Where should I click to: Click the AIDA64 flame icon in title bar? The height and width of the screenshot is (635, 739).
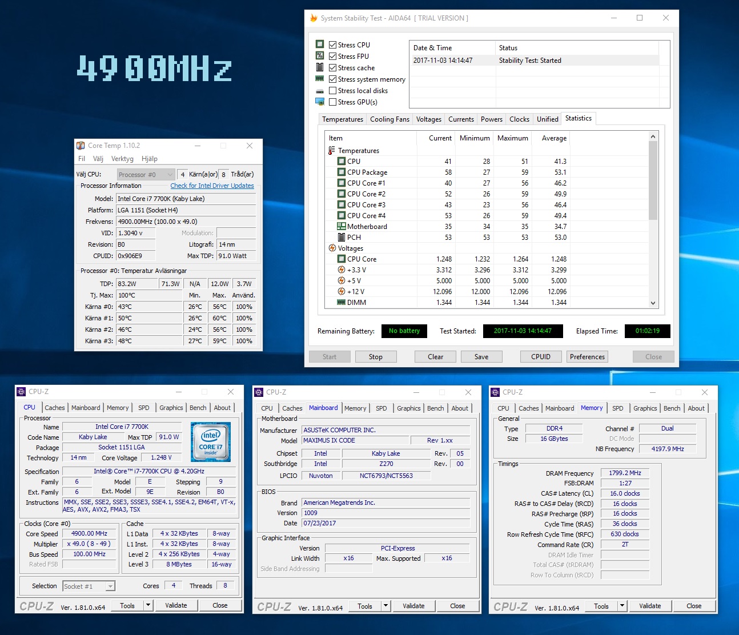[x=314, y=18]
